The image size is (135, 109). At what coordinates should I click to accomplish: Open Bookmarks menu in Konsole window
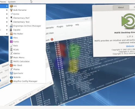tap(50, 28)
